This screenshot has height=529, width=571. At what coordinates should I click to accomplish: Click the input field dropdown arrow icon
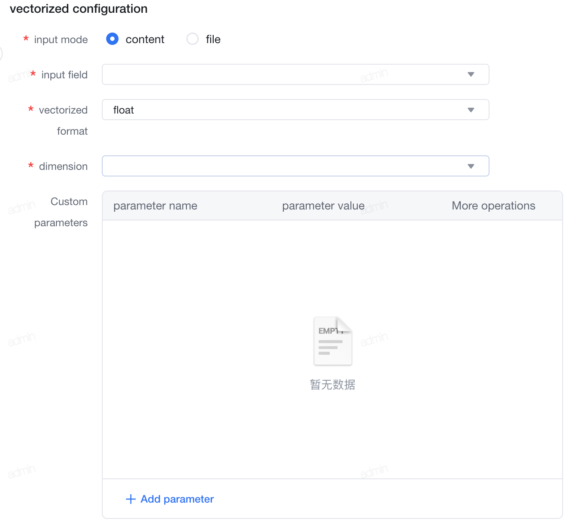(x=471, y=74)
